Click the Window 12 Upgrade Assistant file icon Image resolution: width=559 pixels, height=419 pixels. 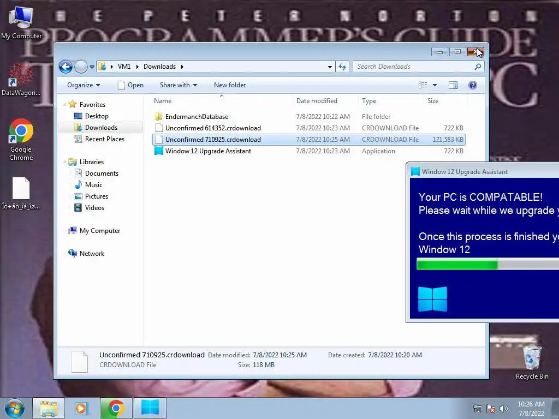[159, 151]
